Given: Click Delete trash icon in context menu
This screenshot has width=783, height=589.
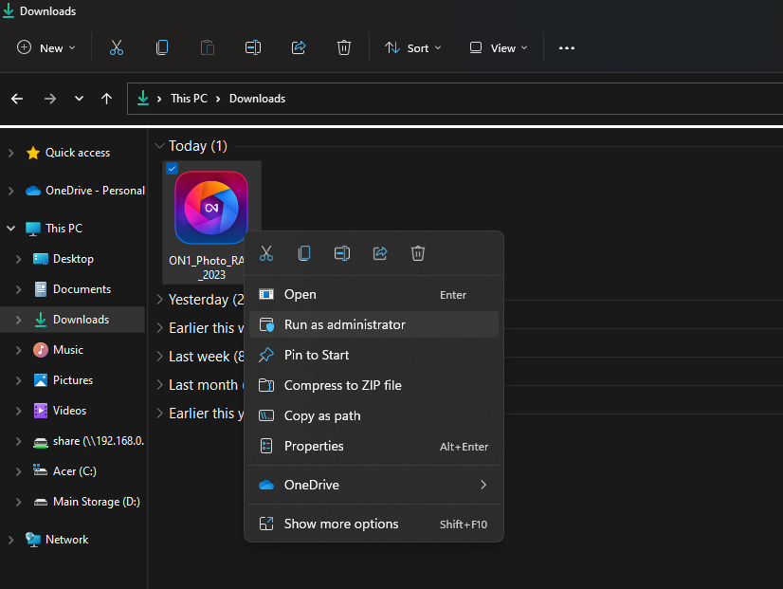Looking at the screenshot, I should point(418,253).
